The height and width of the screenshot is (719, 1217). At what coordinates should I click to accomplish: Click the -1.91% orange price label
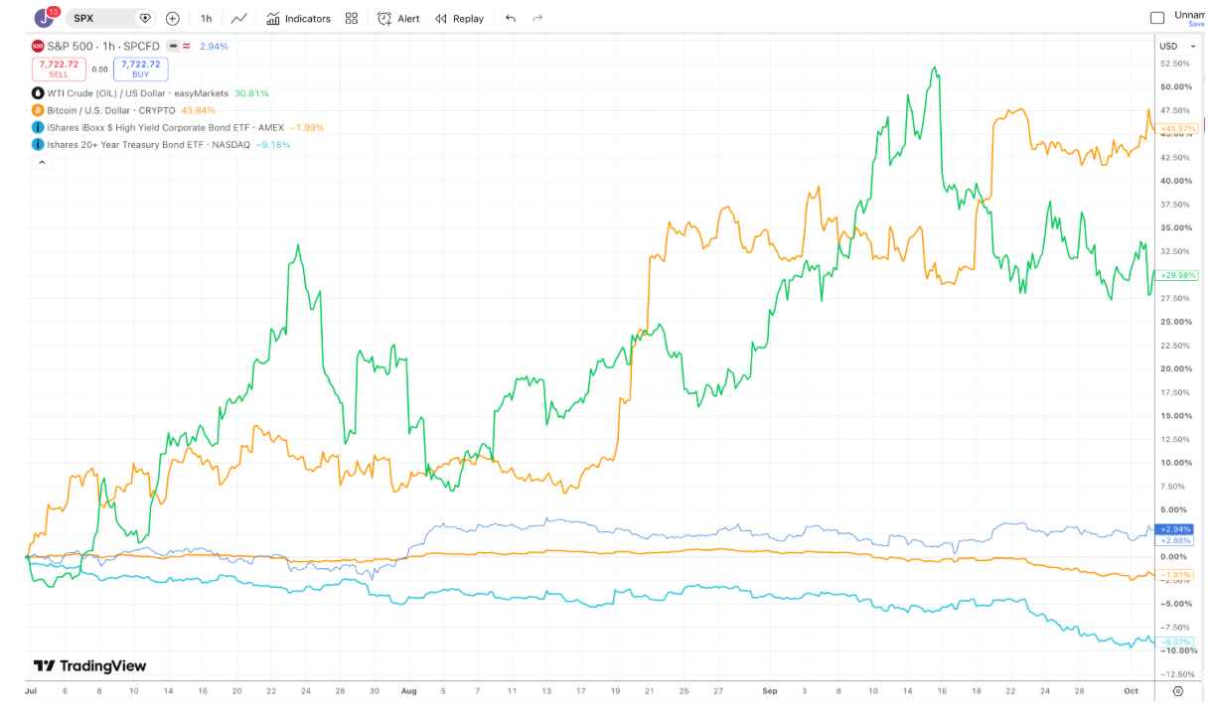click(1175, 576)
